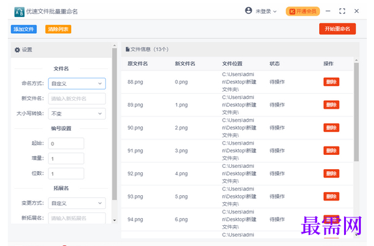
Task: Click the file list scroll-up arrow
Action: 356,60
